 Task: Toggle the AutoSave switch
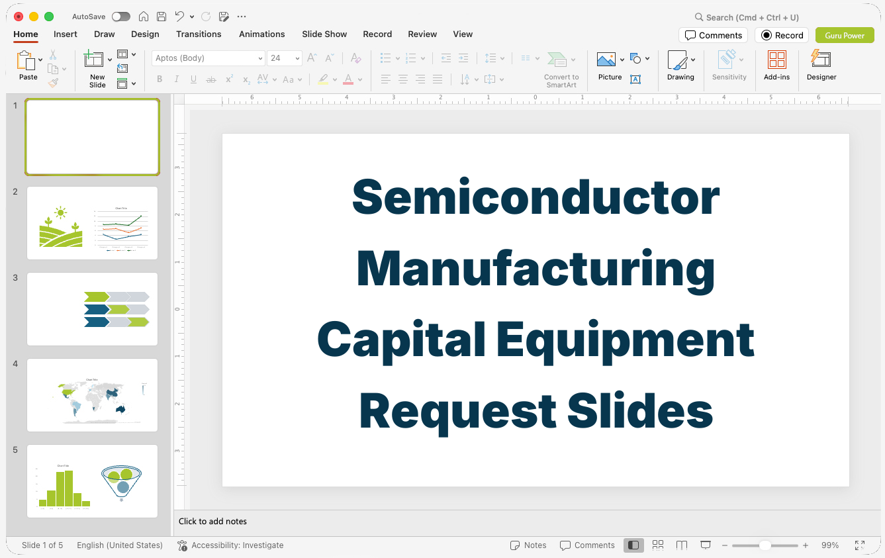(x=120, y=17)
